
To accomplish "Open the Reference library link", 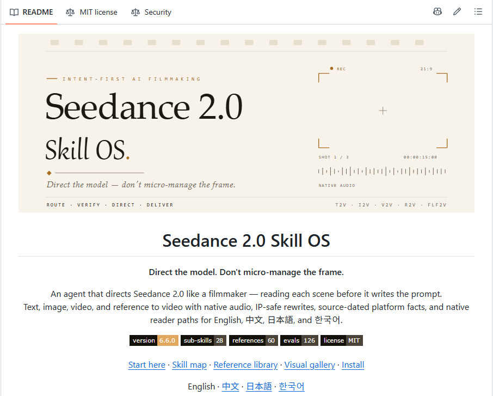I will (245, 364).
